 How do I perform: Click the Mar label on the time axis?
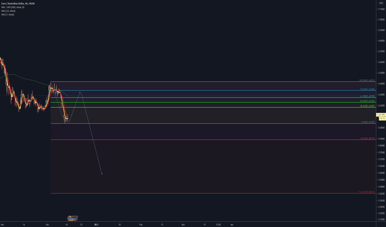(183, 225)
